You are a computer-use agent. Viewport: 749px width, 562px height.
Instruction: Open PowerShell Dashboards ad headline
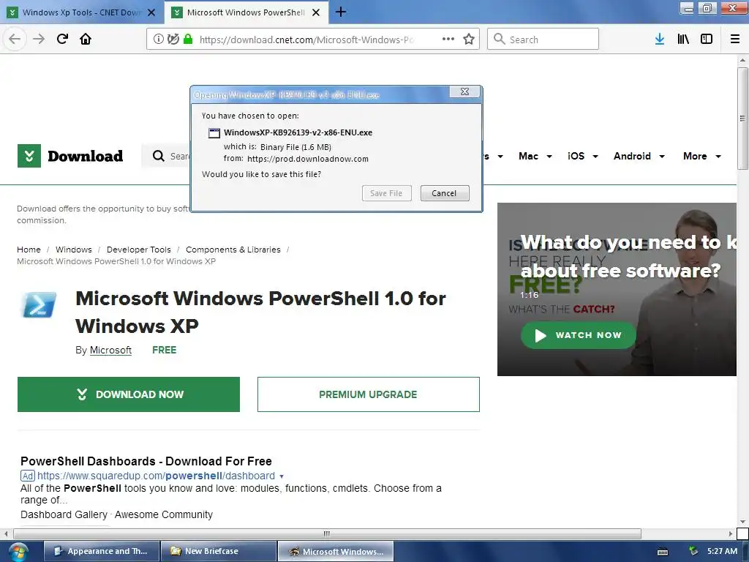coord(146,461)
